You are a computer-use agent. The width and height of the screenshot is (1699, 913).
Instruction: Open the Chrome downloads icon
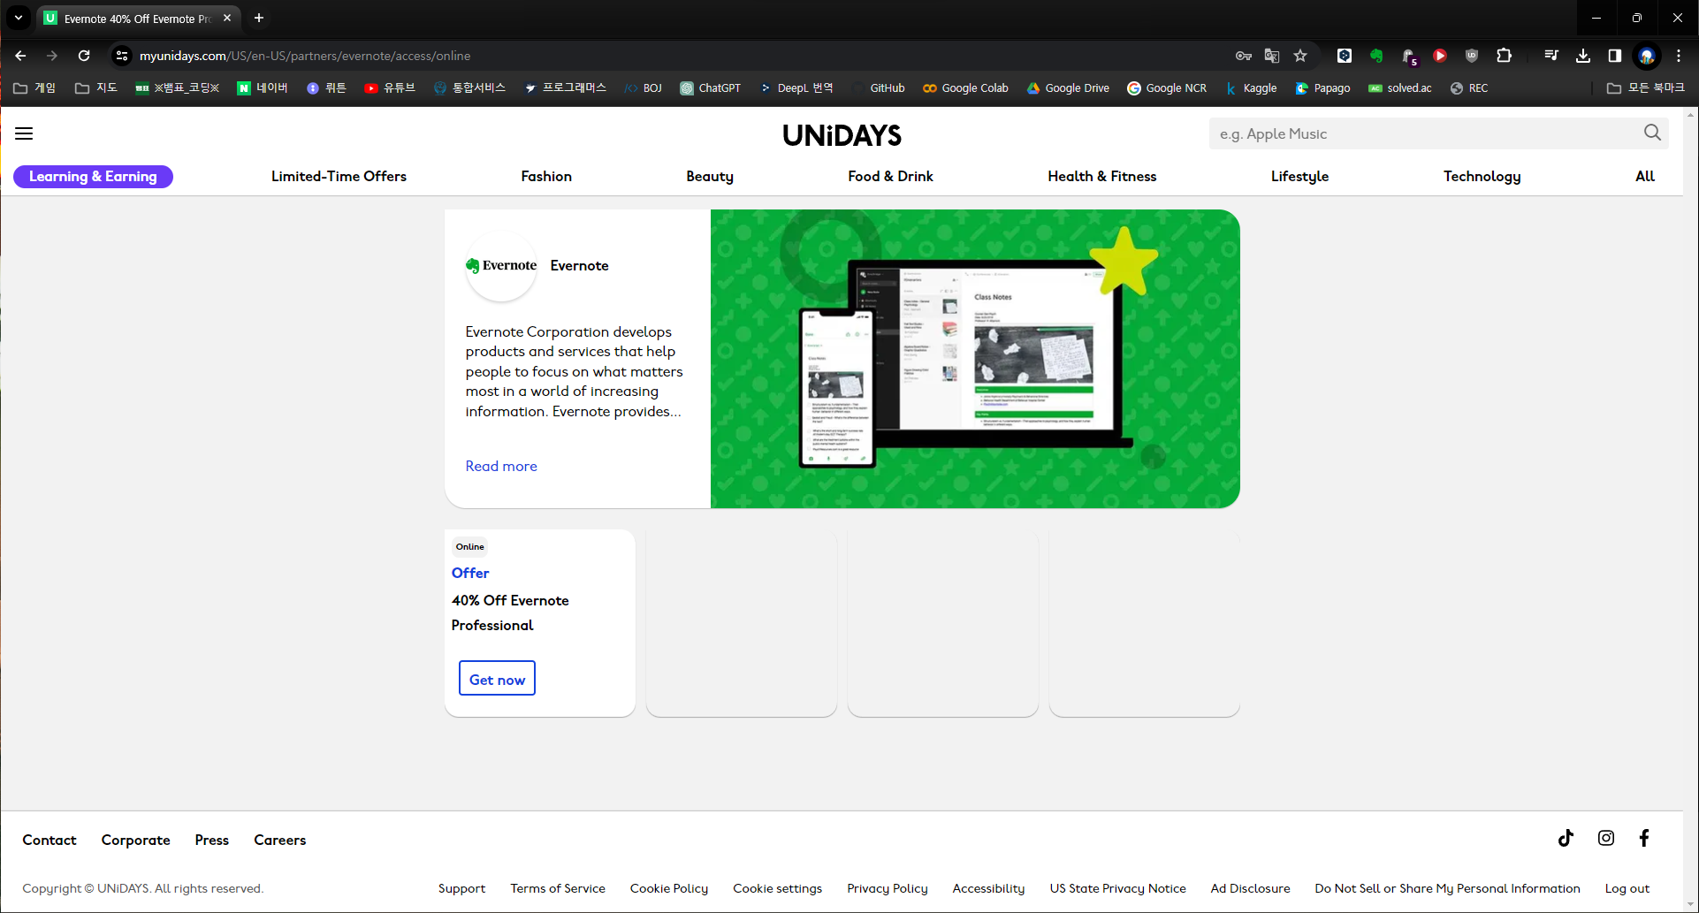[x=1583, y=56]
